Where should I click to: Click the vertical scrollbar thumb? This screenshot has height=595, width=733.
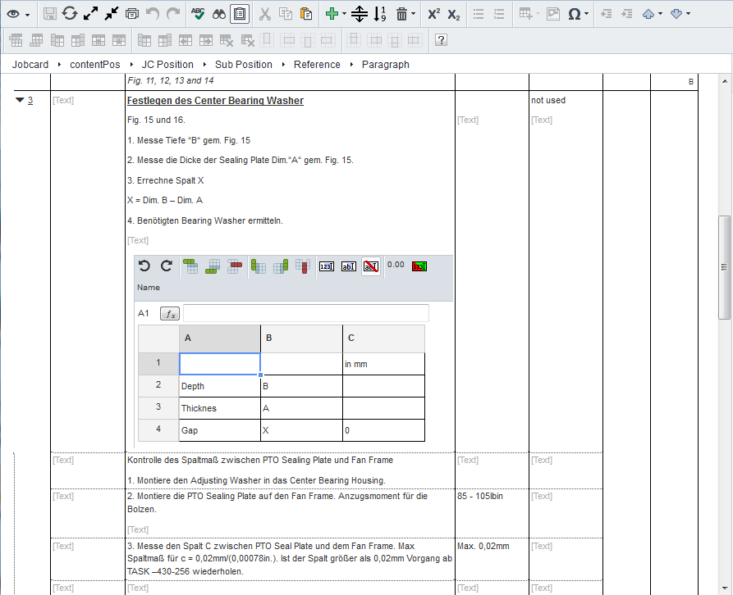pos(724,267)
